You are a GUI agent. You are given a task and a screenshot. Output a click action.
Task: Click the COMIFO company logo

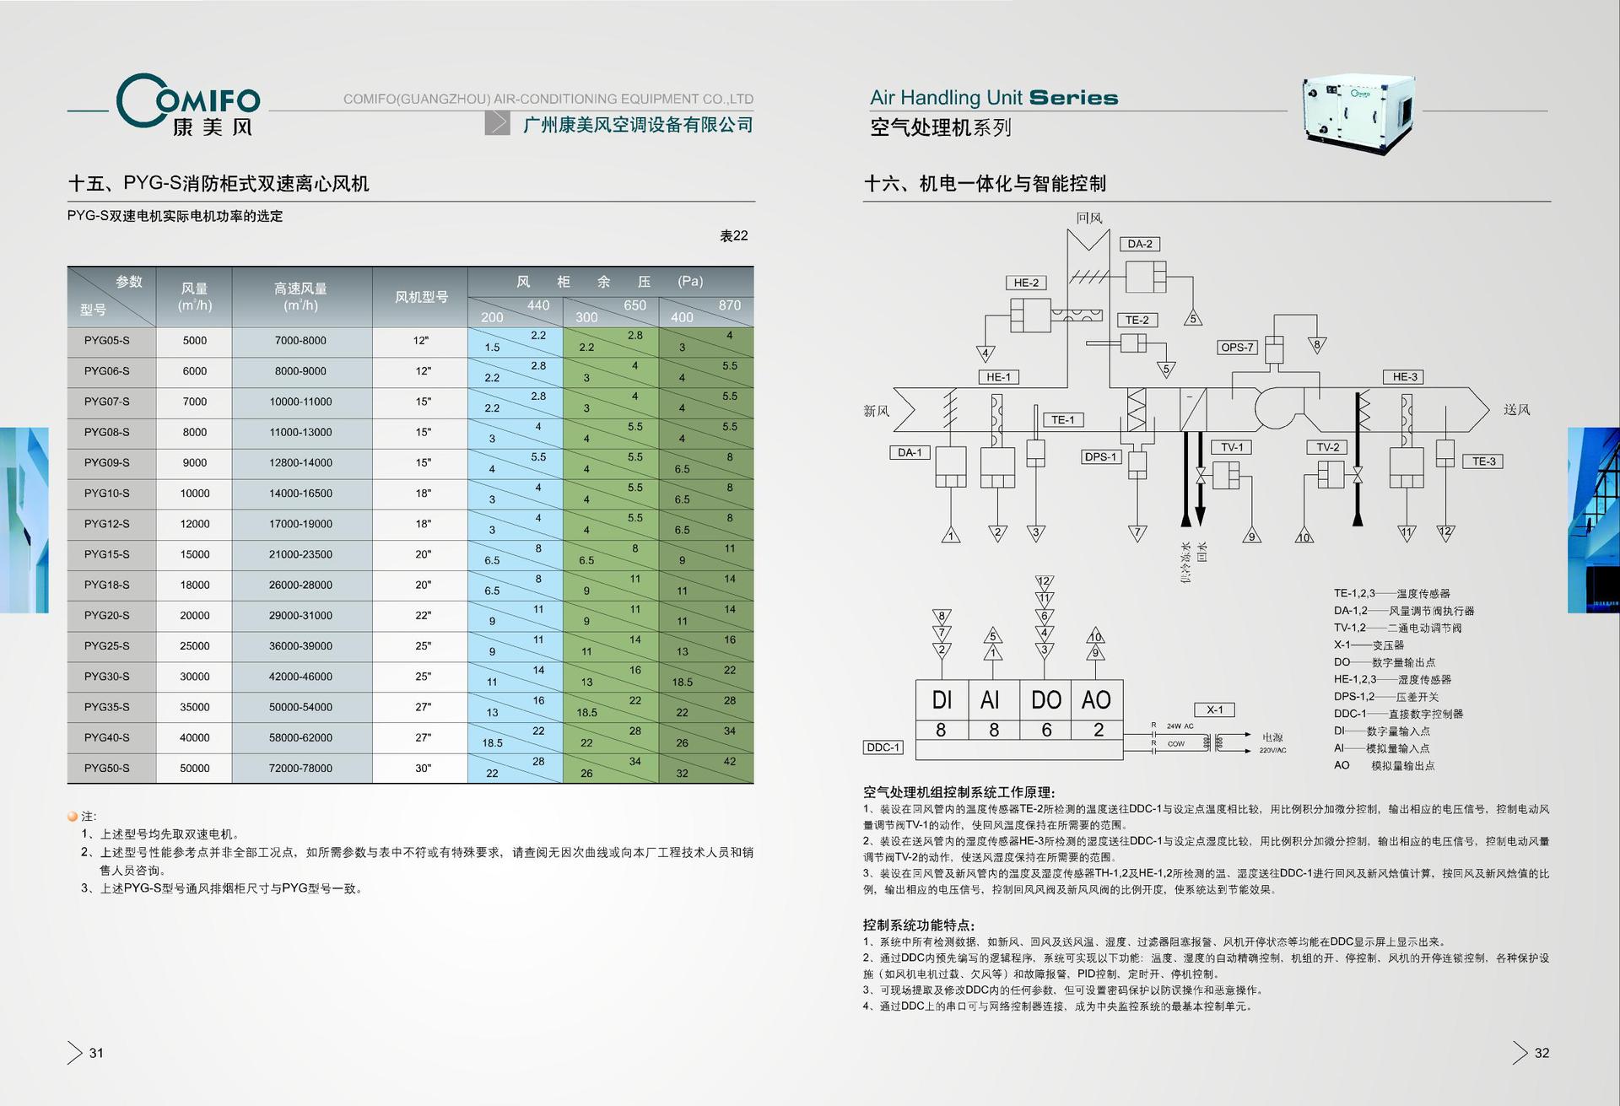[188, 105]
